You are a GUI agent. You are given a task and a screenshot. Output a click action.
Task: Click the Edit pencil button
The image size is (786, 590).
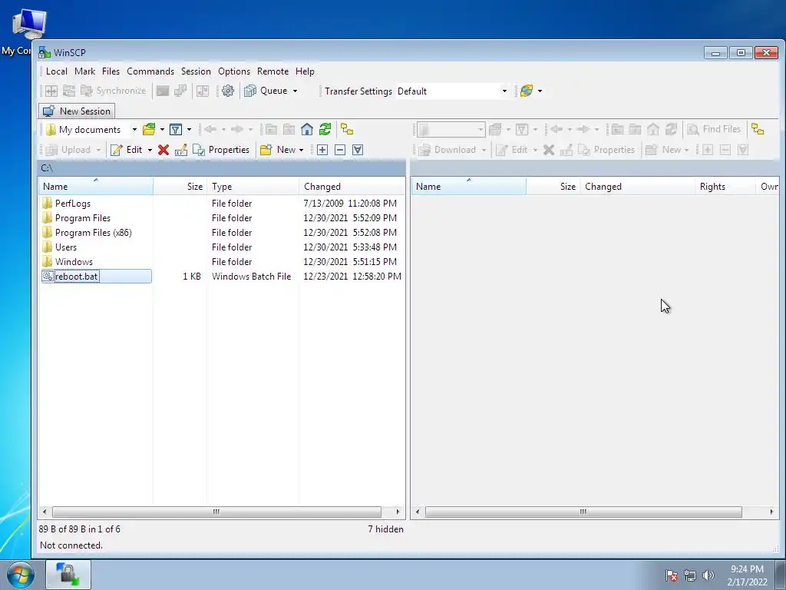[127, 150]
